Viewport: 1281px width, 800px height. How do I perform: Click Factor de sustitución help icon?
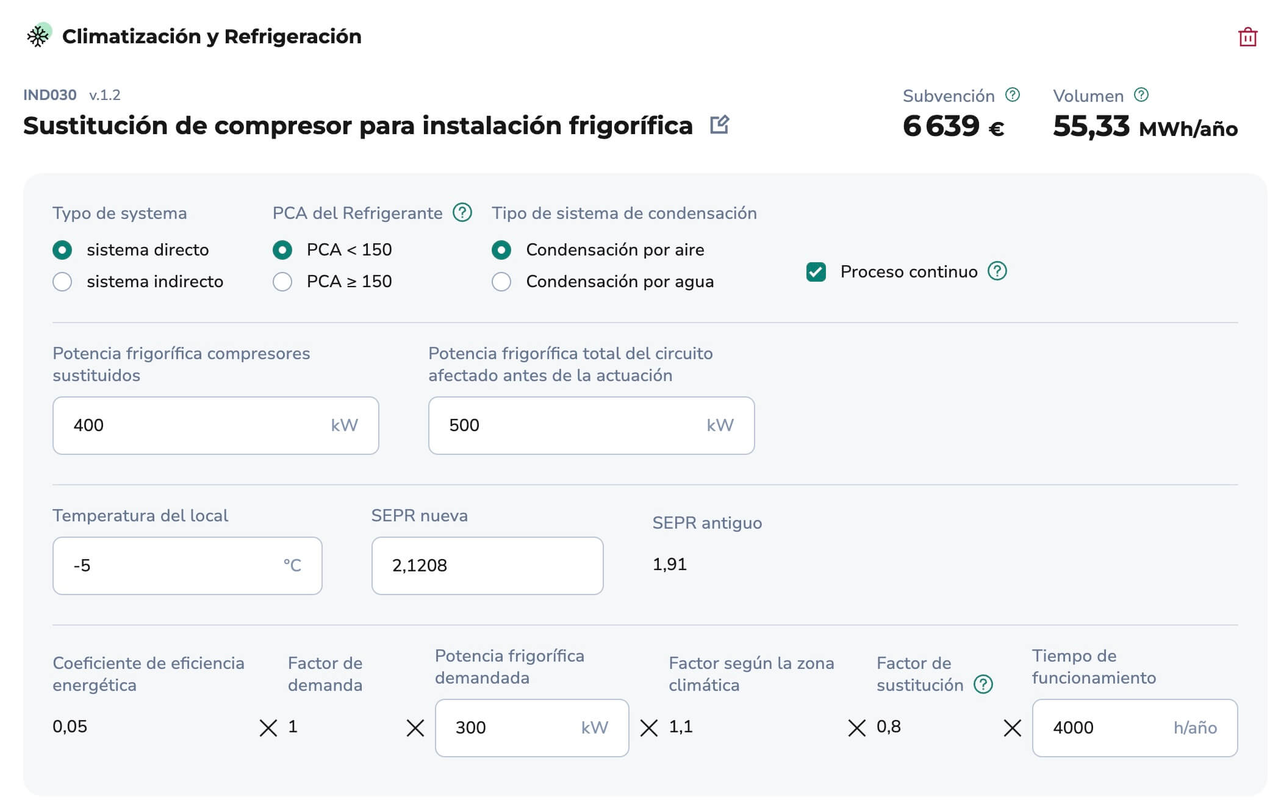point(983,685)
